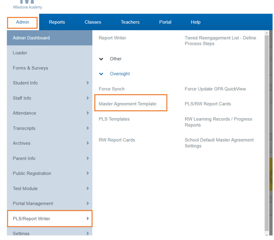Click the Force Synch link
The width and height of the screenshot is (274, 240).
(112, 89)
